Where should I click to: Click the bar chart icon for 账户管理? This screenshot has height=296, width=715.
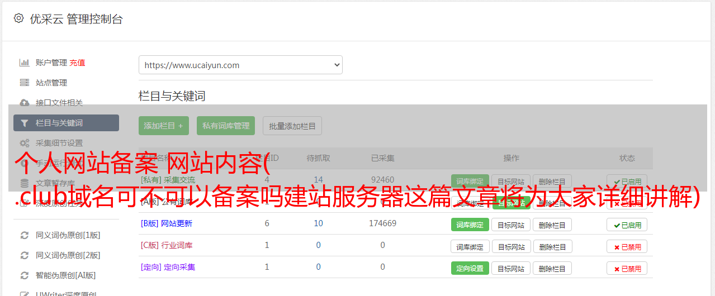pos(25,63)
